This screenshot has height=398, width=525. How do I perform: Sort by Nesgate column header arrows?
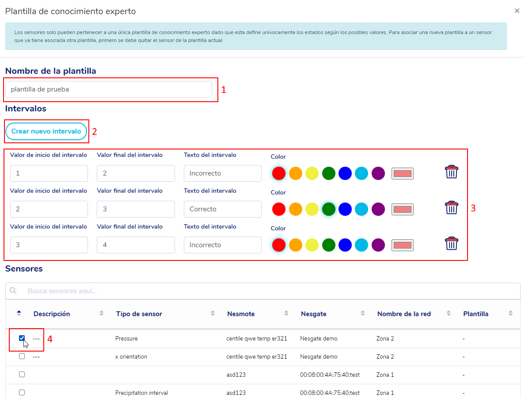pyautogui.click(x=363, y=314)
